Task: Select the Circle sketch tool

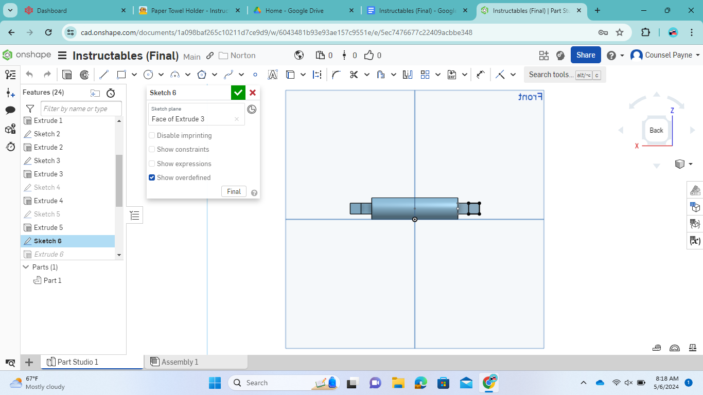Action: (x=148, y=75)
